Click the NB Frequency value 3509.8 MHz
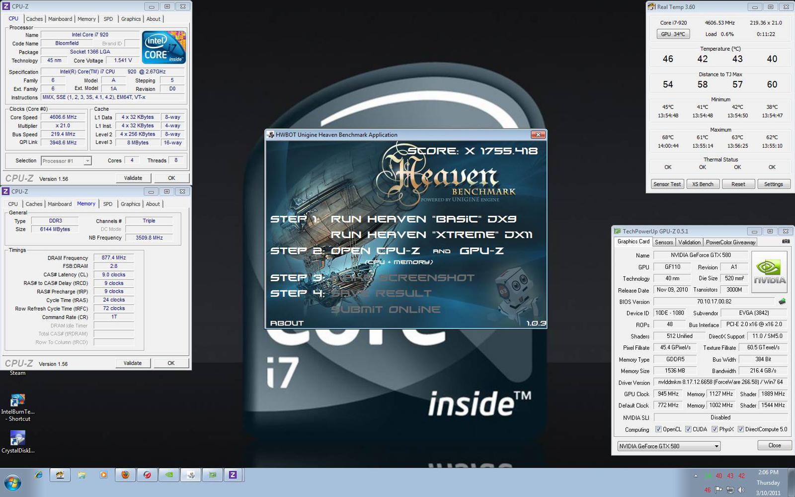 pyautogui.click(x=149, y=238)
